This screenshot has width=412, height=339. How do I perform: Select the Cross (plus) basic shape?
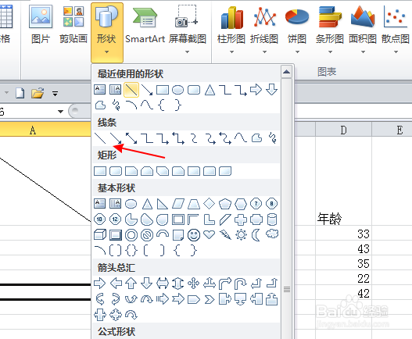tap(241, 219)
